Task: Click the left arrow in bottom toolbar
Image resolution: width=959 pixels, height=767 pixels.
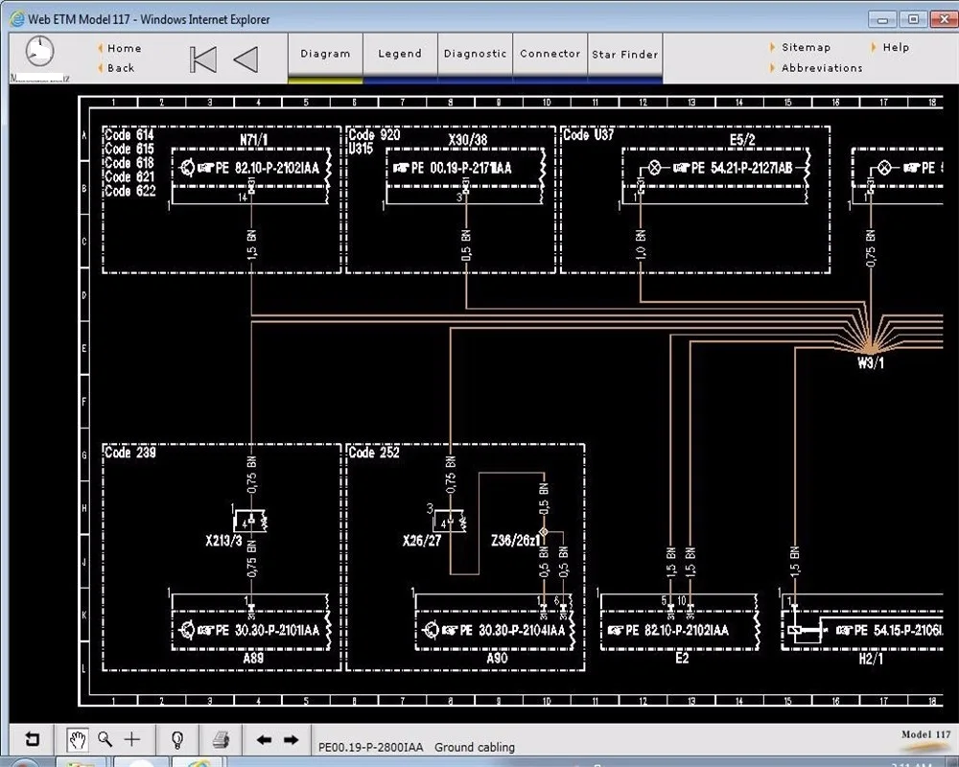Action: click(x=265, y=740)
